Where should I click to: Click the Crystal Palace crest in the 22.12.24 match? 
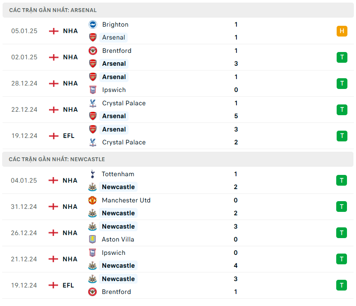coord(93,103)
